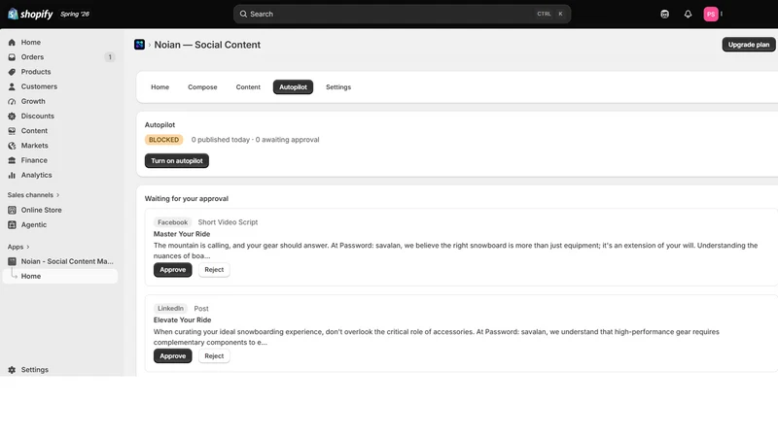Click the Agentic channel icon
778x437 pixels.
12,225
